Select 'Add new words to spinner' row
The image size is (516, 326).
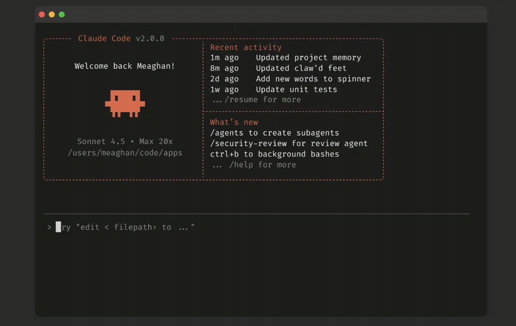[x=290, y=79]
